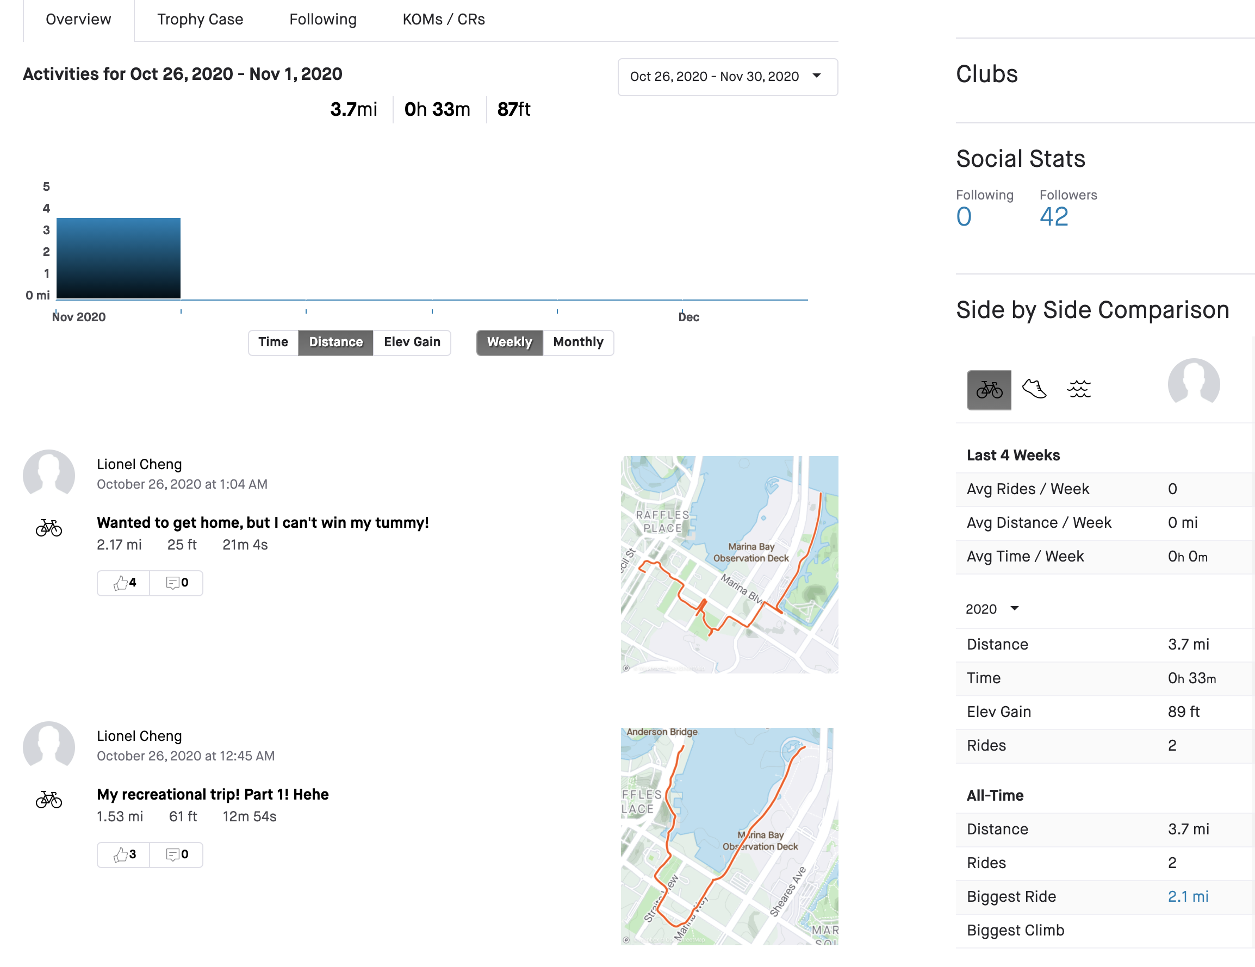Screen dimensions: 1255x967
Task: Click the 'Avg Distance / Week' row
Action: (x=1105, y=523)
